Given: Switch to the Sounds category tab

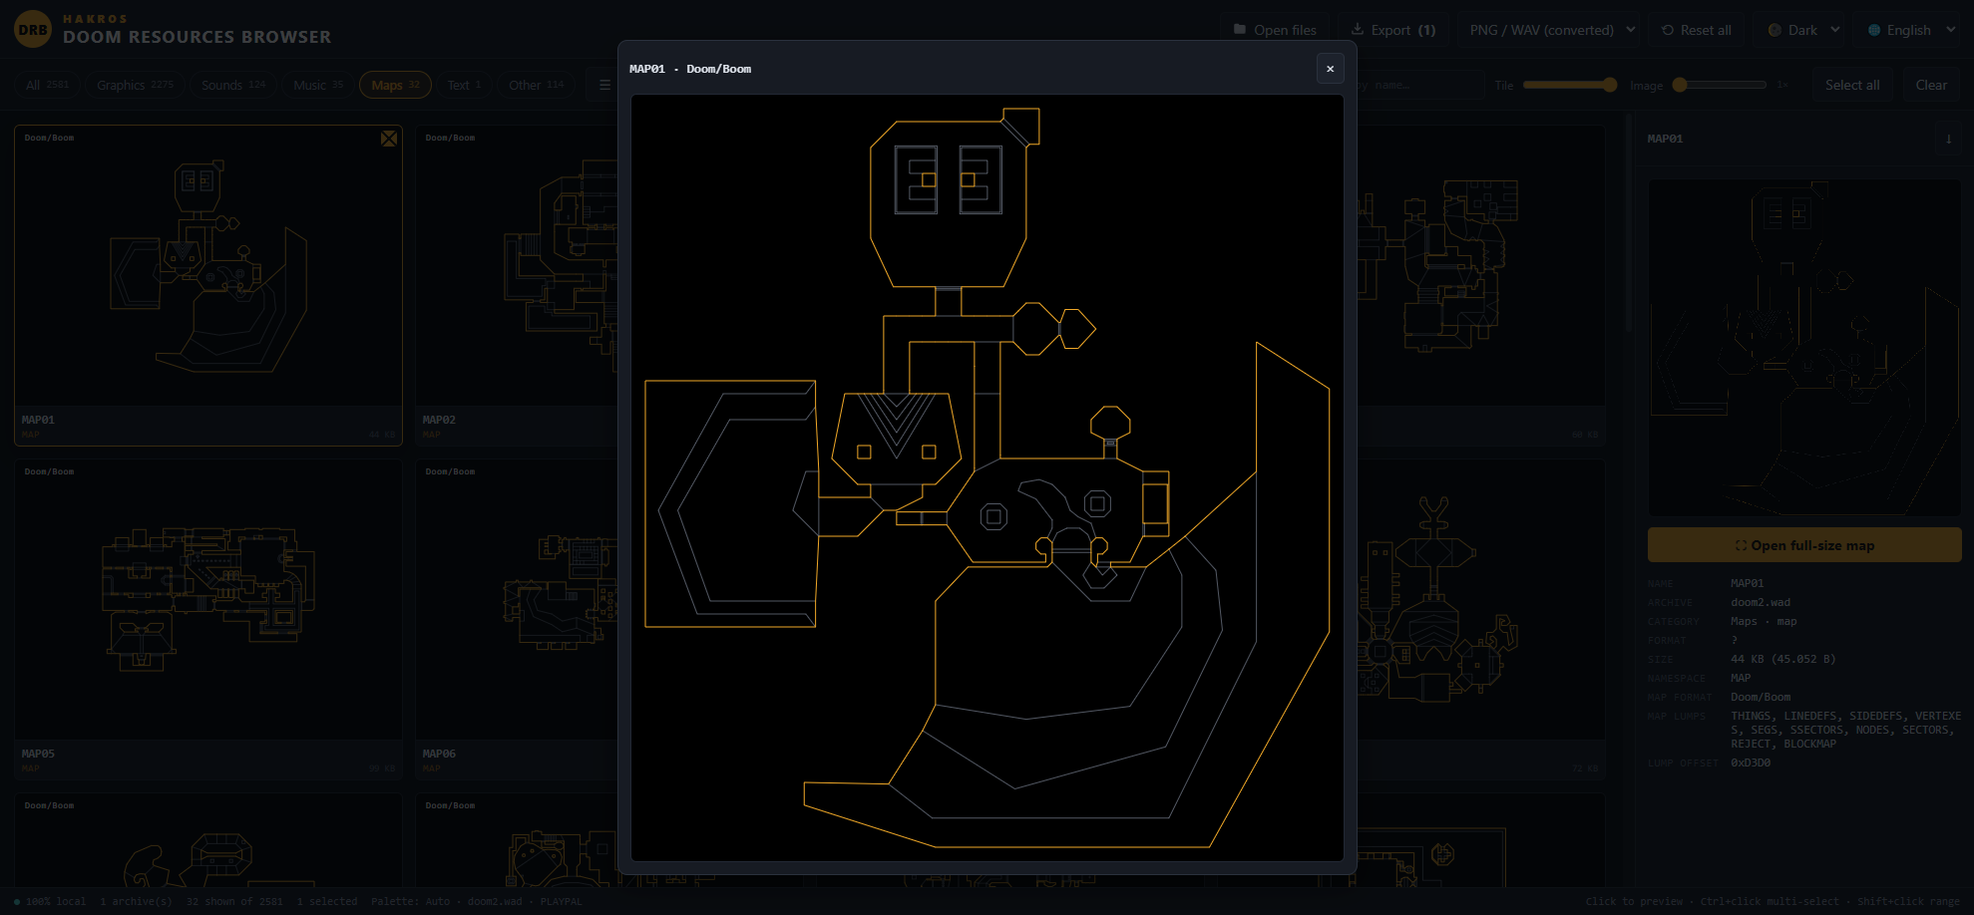Looking at the screenshot, I should [233, 85].
